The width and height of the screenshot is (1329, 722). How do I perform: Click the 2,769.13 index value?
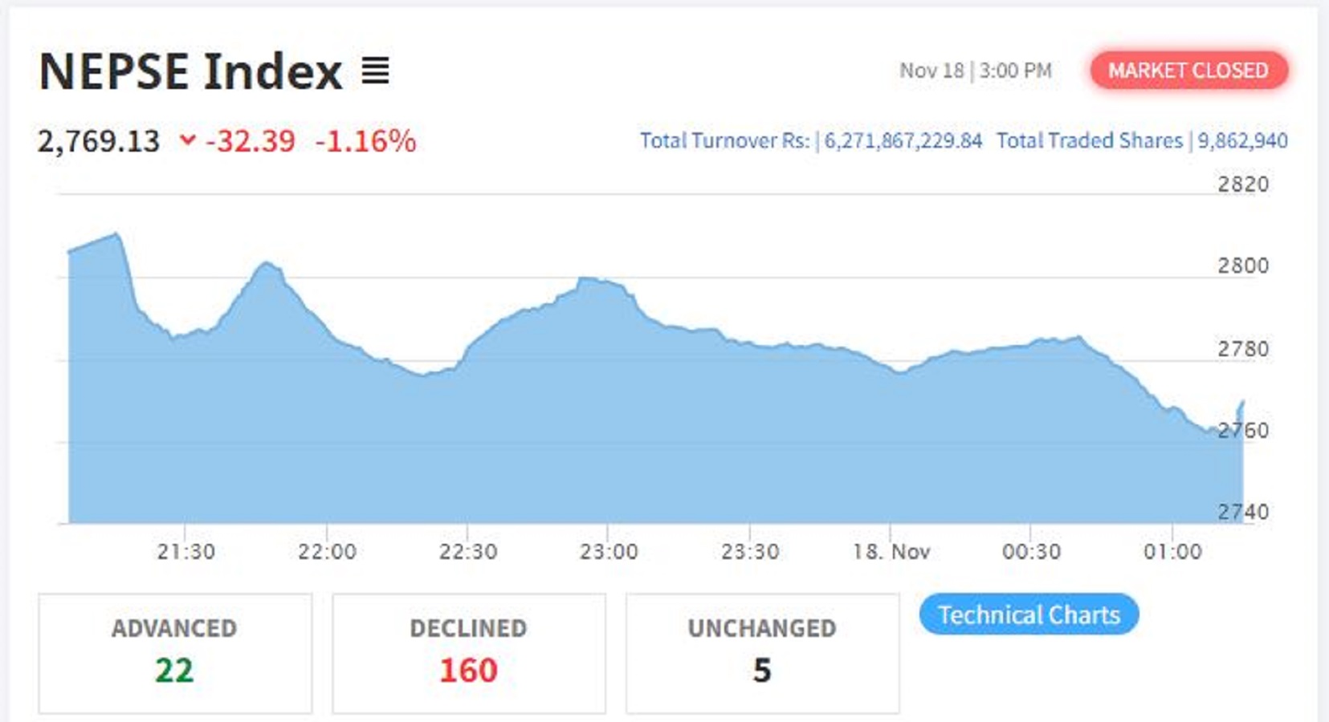point(99,141)
